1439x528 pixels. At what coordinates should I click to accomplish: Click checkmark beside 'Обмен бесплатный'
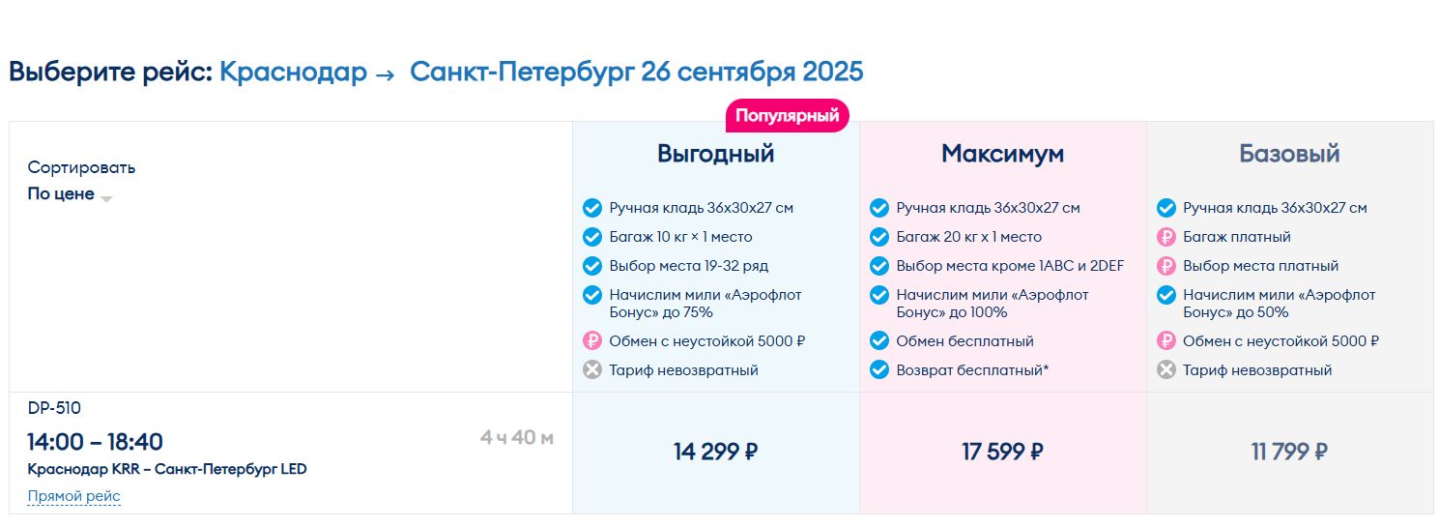[879, 341]
